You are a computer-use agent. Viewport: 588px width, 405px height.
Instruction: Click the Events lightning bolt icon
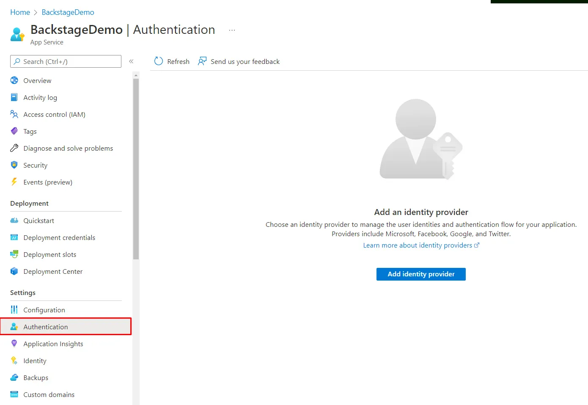(14, 182)
